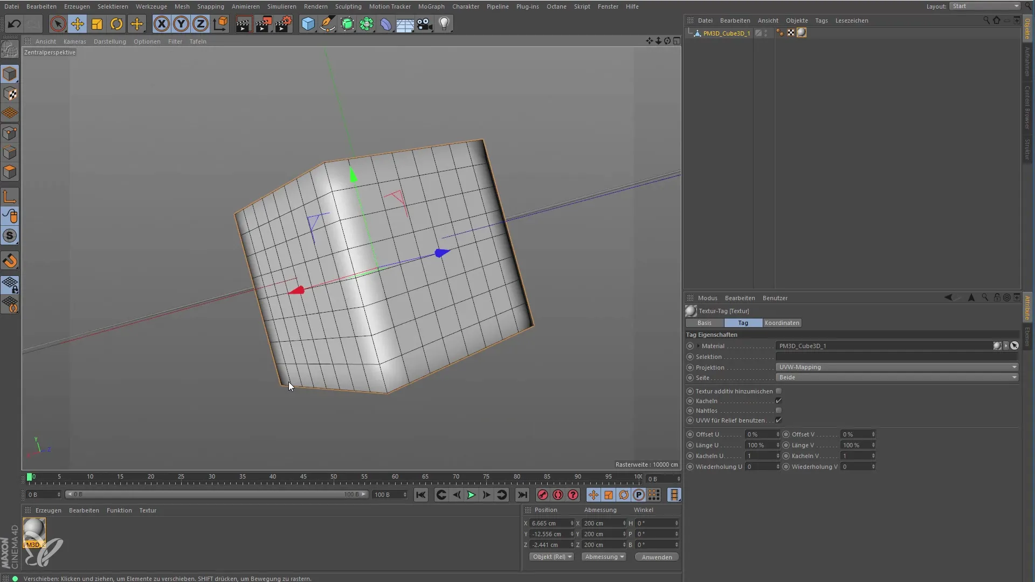Click the Undo arrow icon
Screen dimensions: 1035x582
coord(15,24)
